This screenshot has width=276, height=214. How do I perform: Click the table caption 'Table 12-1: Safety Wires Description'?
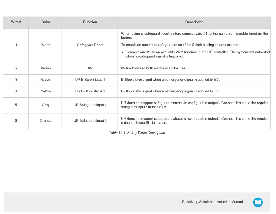click(137, 133)
